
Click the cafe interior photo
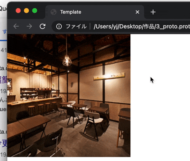point(69,95)
